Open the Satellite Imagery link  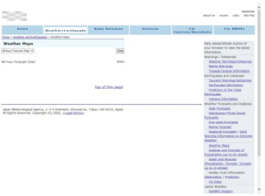[221, 191]
